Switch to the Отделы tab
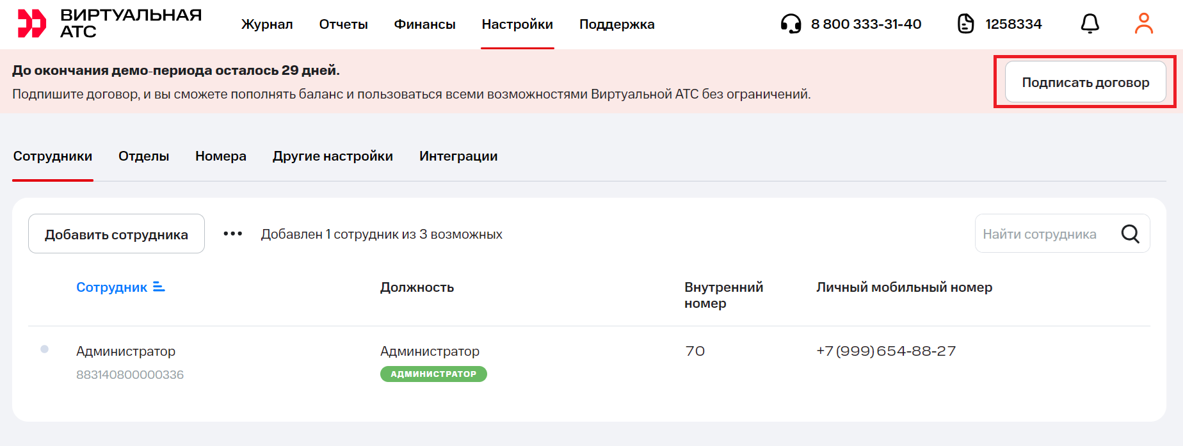The image size is (1183, 446). (x=143, y=156)
